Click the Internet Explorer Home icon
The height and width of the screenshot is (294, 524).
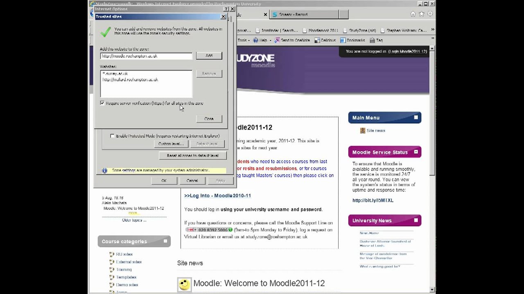tap(413, 14)
